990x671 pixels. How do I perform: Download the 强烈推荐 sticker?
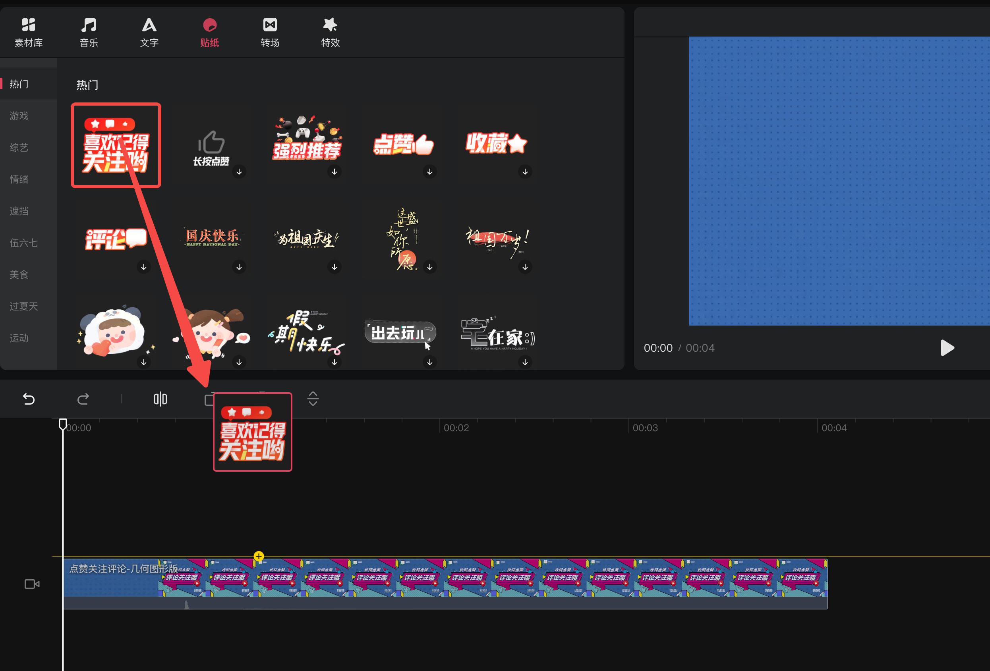[335, 172]
